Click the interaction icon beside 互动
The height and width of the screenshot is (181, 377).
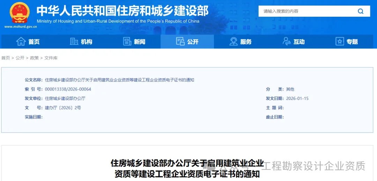coord(287,41)
